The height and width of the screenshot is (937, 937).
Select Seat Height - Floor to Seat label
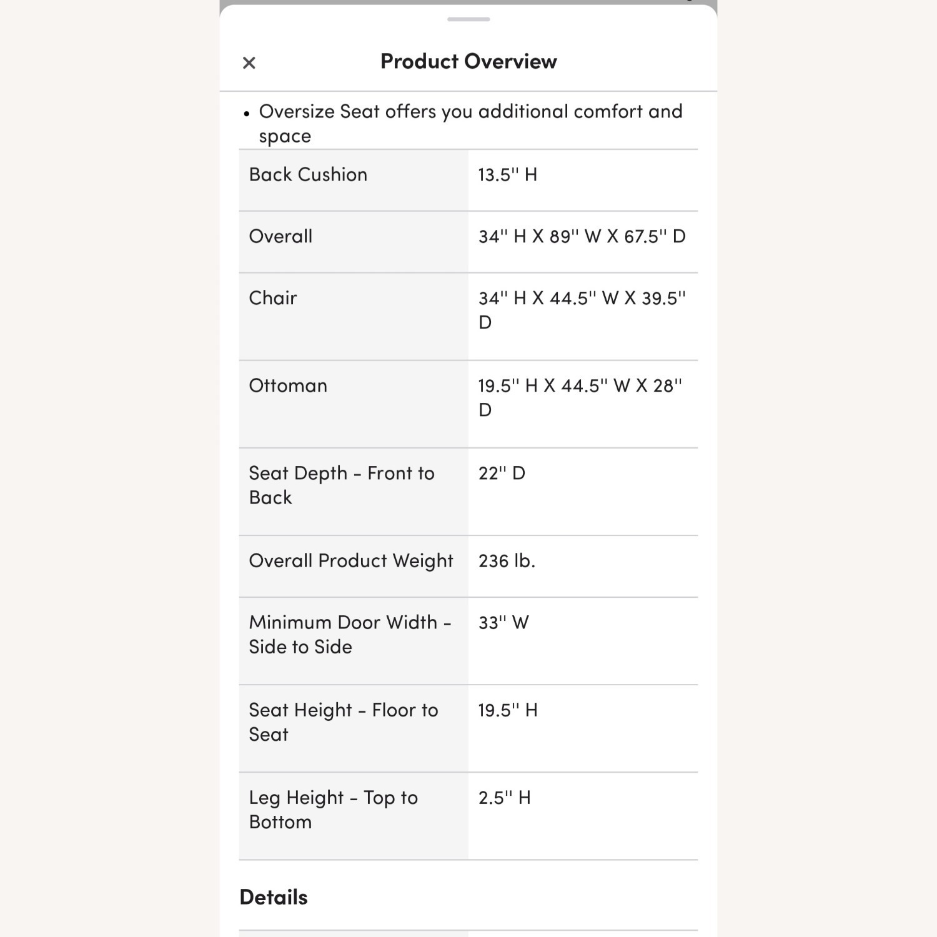pyautogui.click(x=343, y=722)
